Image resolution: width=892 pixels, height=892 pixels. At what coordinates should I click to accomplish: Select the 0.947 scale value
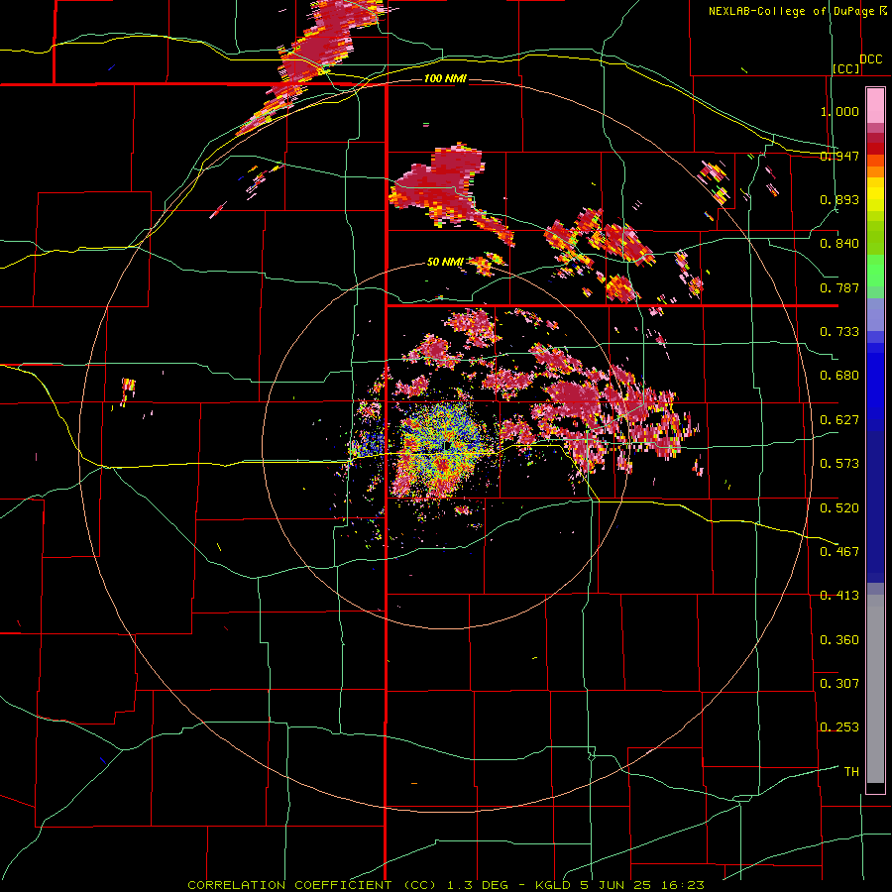tap(839, 156)
